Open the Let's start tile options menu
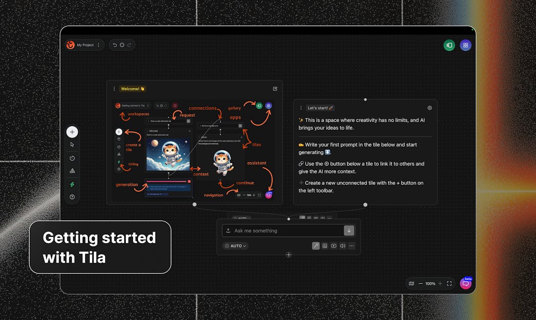 click(x=301, y=108)
